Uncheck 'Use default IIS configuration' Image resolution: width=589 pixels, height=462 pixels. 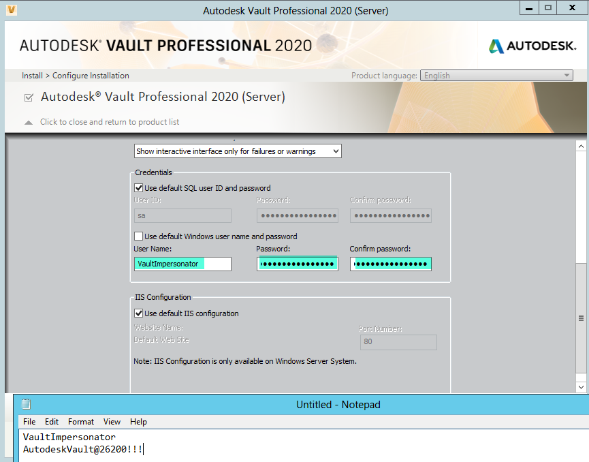pos(138,313)
